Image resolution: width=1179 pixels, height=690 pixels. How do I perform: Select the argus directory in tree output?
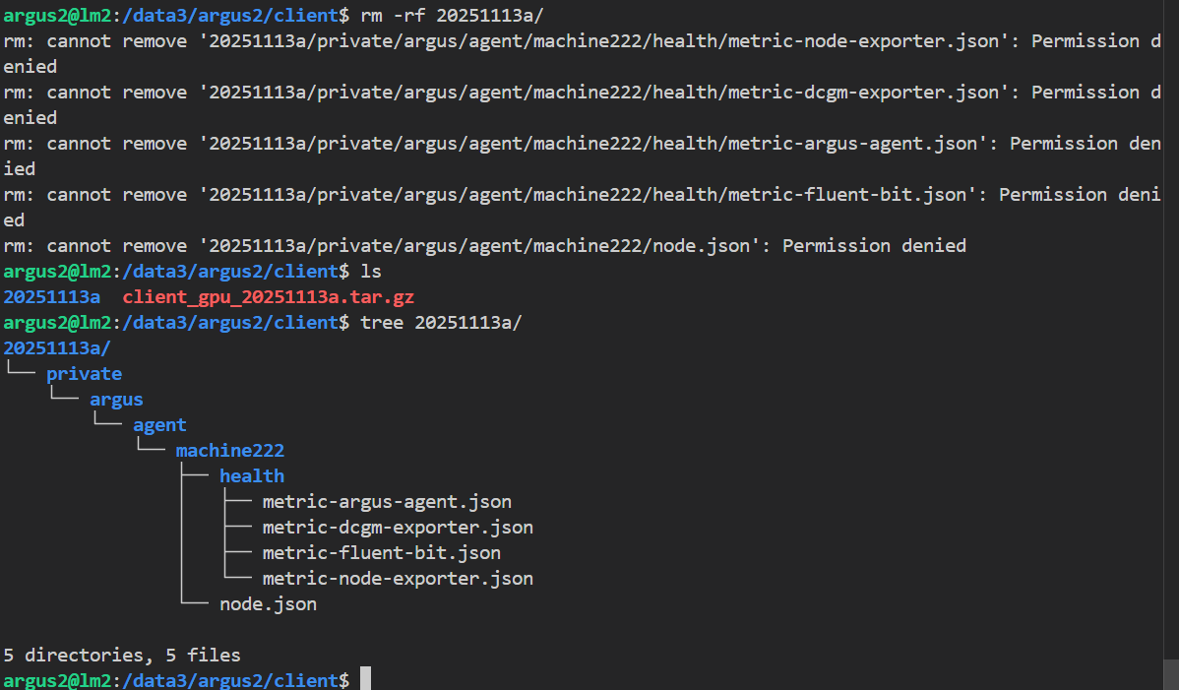click(x=116, y=400)
